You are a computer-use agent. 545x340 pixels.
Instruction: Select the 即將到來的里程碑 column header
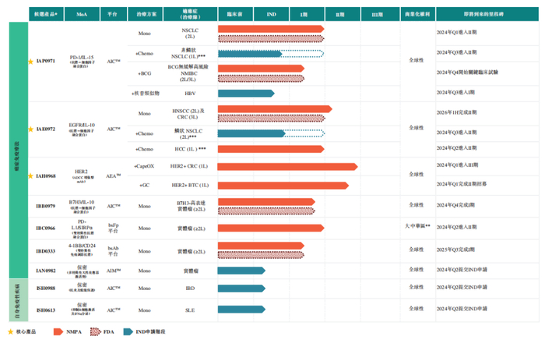(x=487, y=14)
